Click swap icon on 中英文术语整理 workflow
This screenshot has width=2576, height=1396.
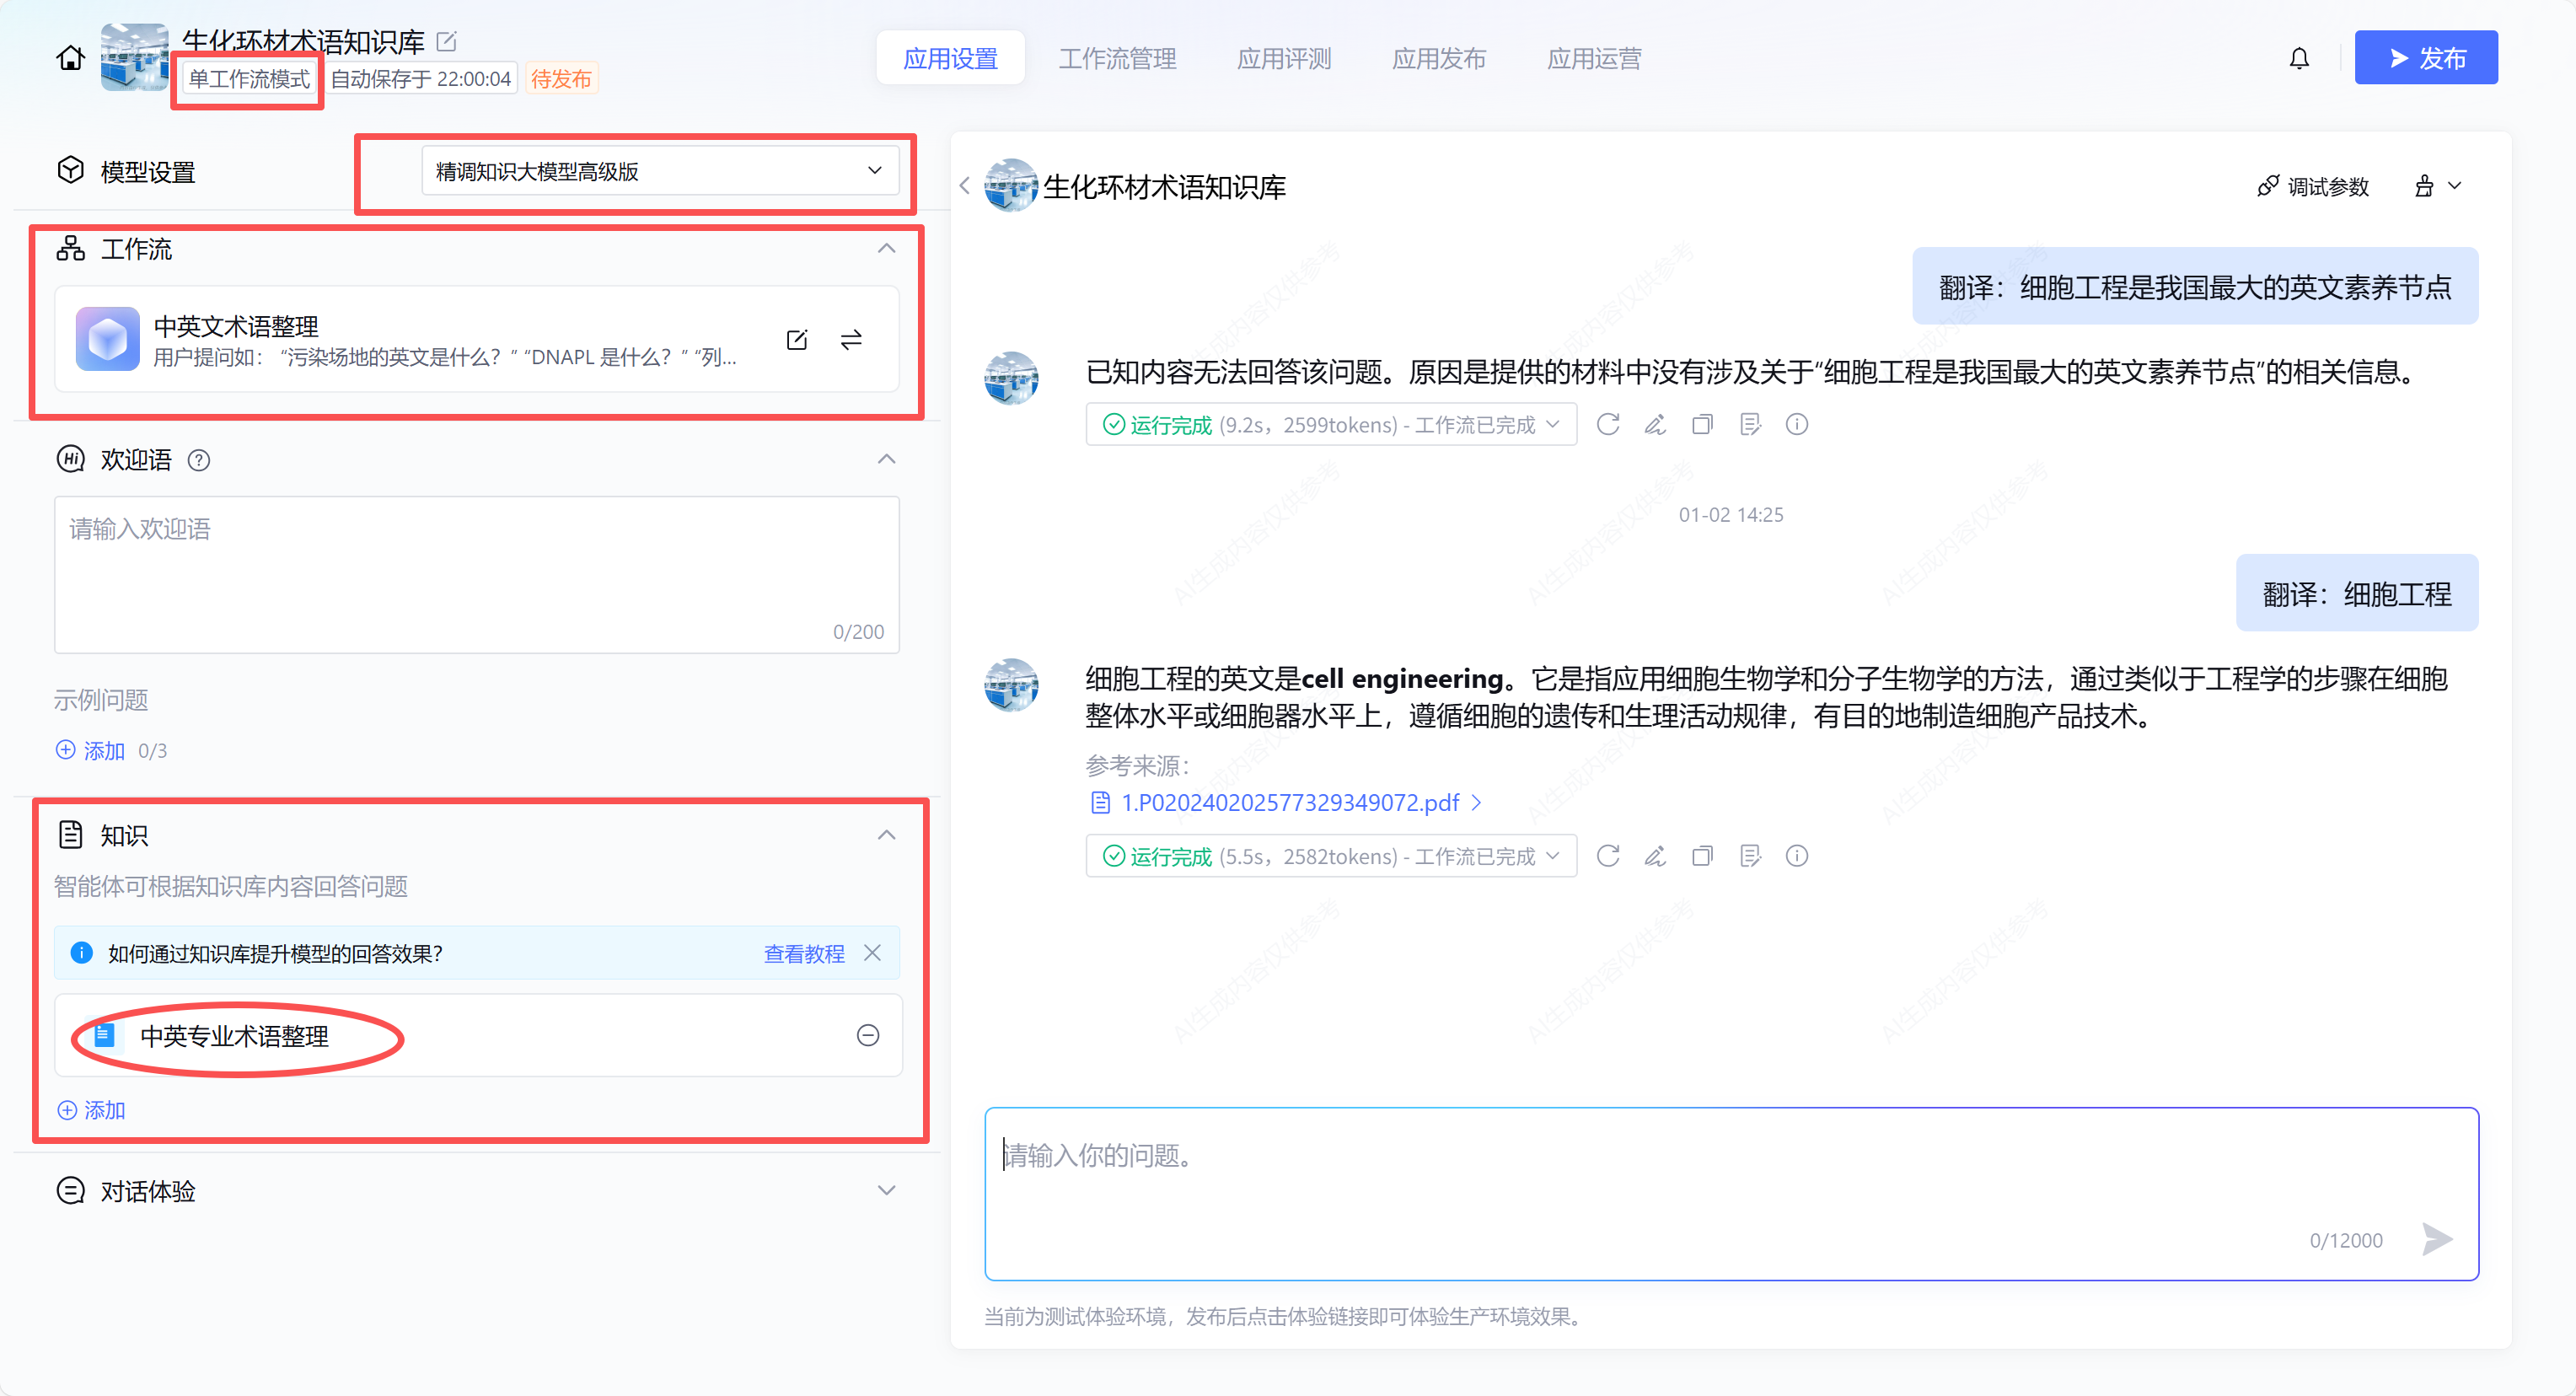coord(851,340)
